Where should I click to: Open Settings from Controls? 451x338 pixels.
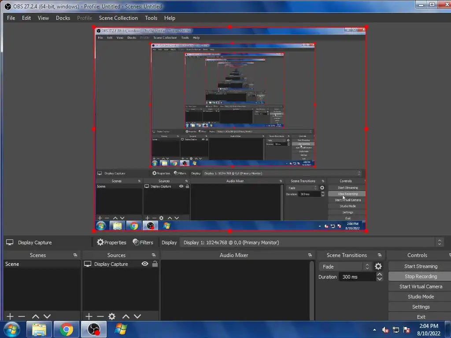[x=421, y=307]
